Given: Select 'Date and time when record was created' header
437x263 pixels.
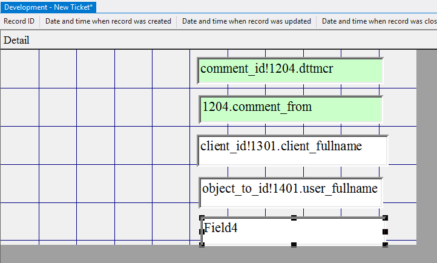Looking at the screenshot, I should point(108,21).
